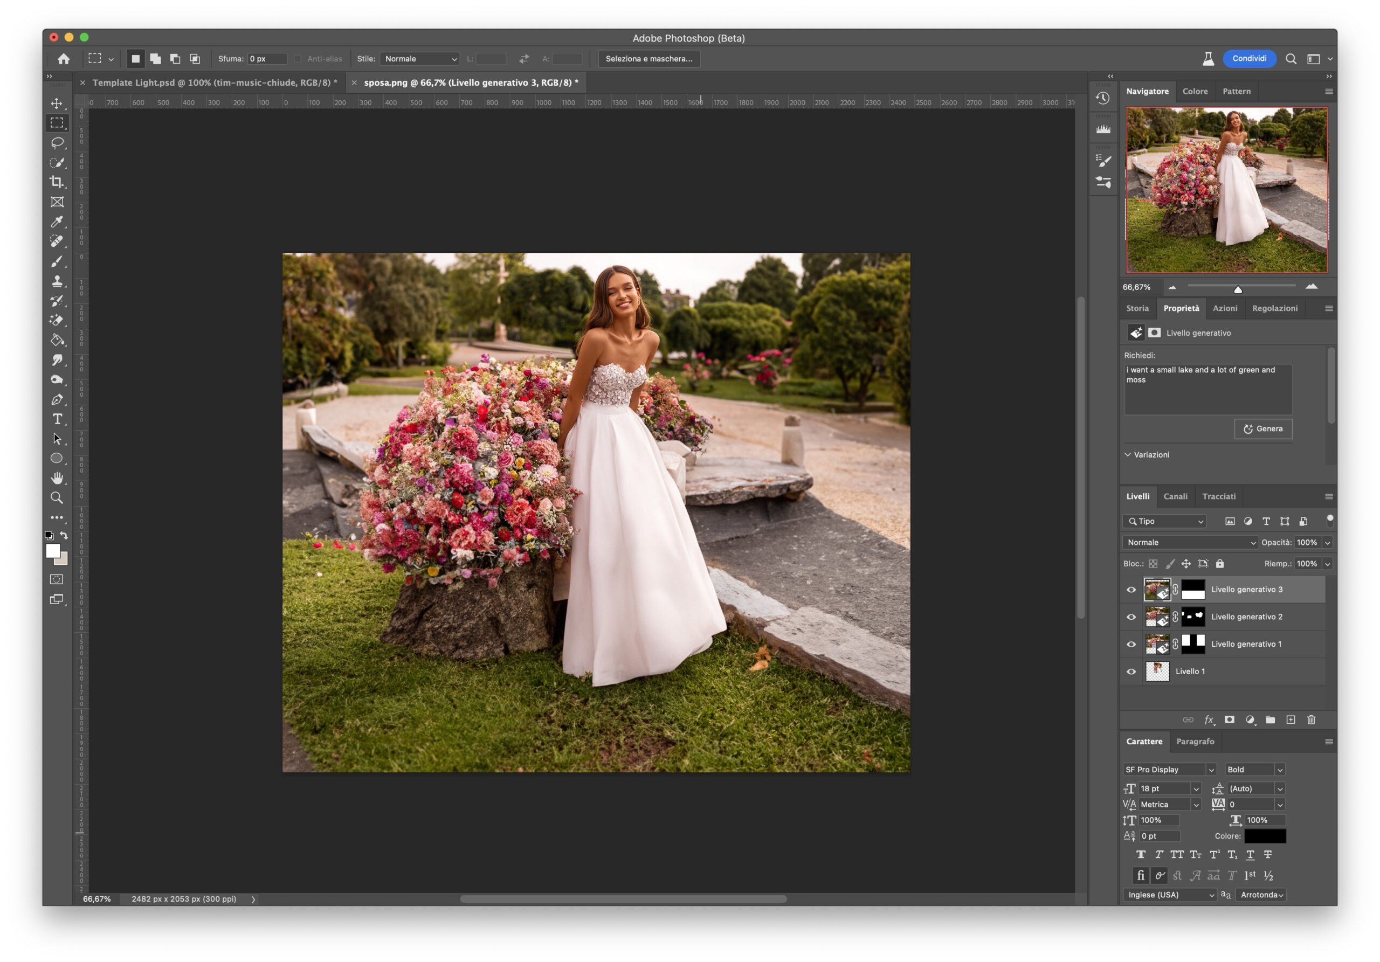Viewport: 1380px width, 962px height.
Task: Select the Spot Healing Brush tool
Action: [x=57, y=241]
